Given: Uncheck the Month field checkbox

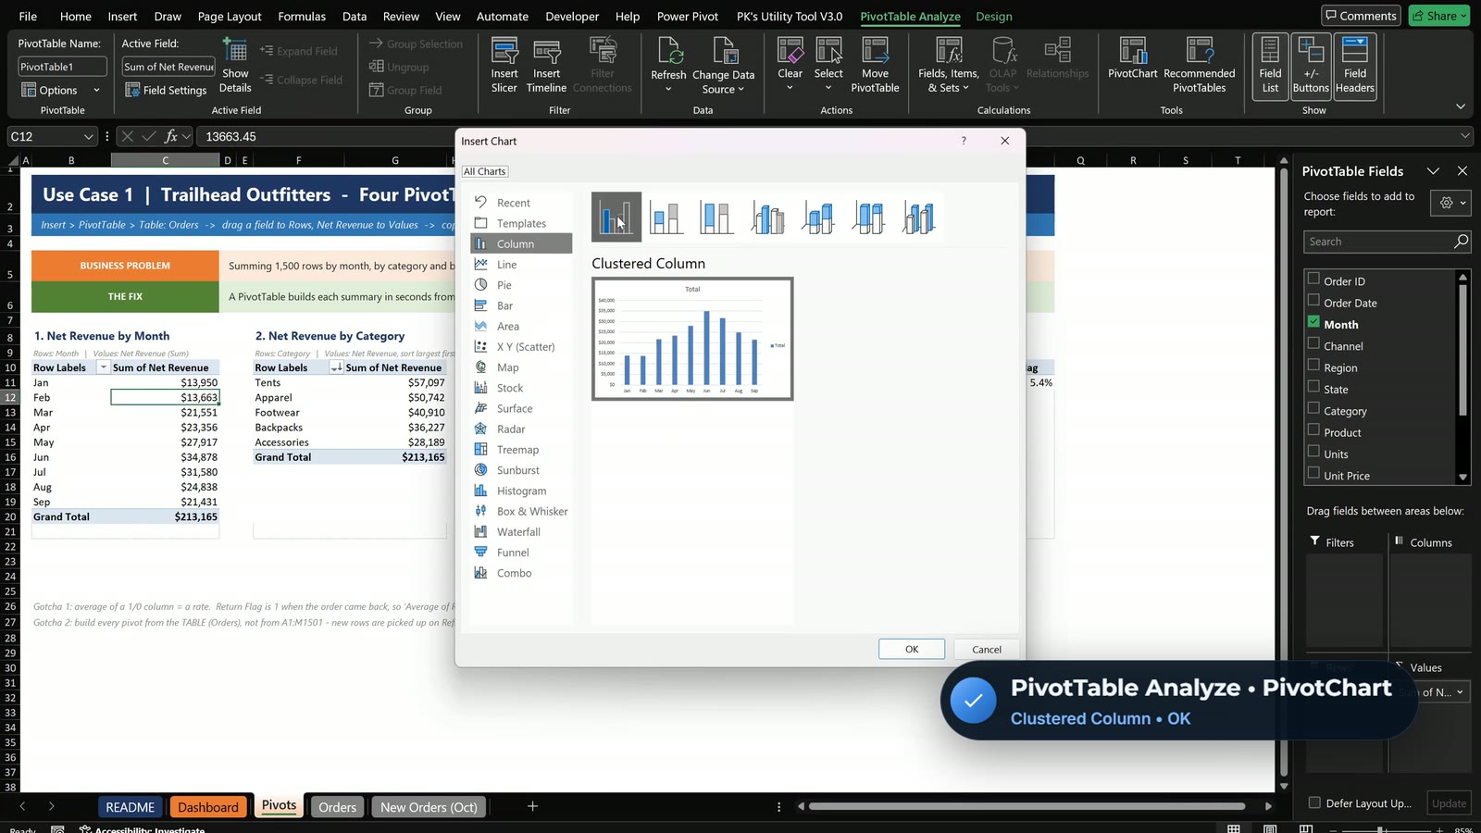Looking at the screenshot, I should [x=1313, y=322].
